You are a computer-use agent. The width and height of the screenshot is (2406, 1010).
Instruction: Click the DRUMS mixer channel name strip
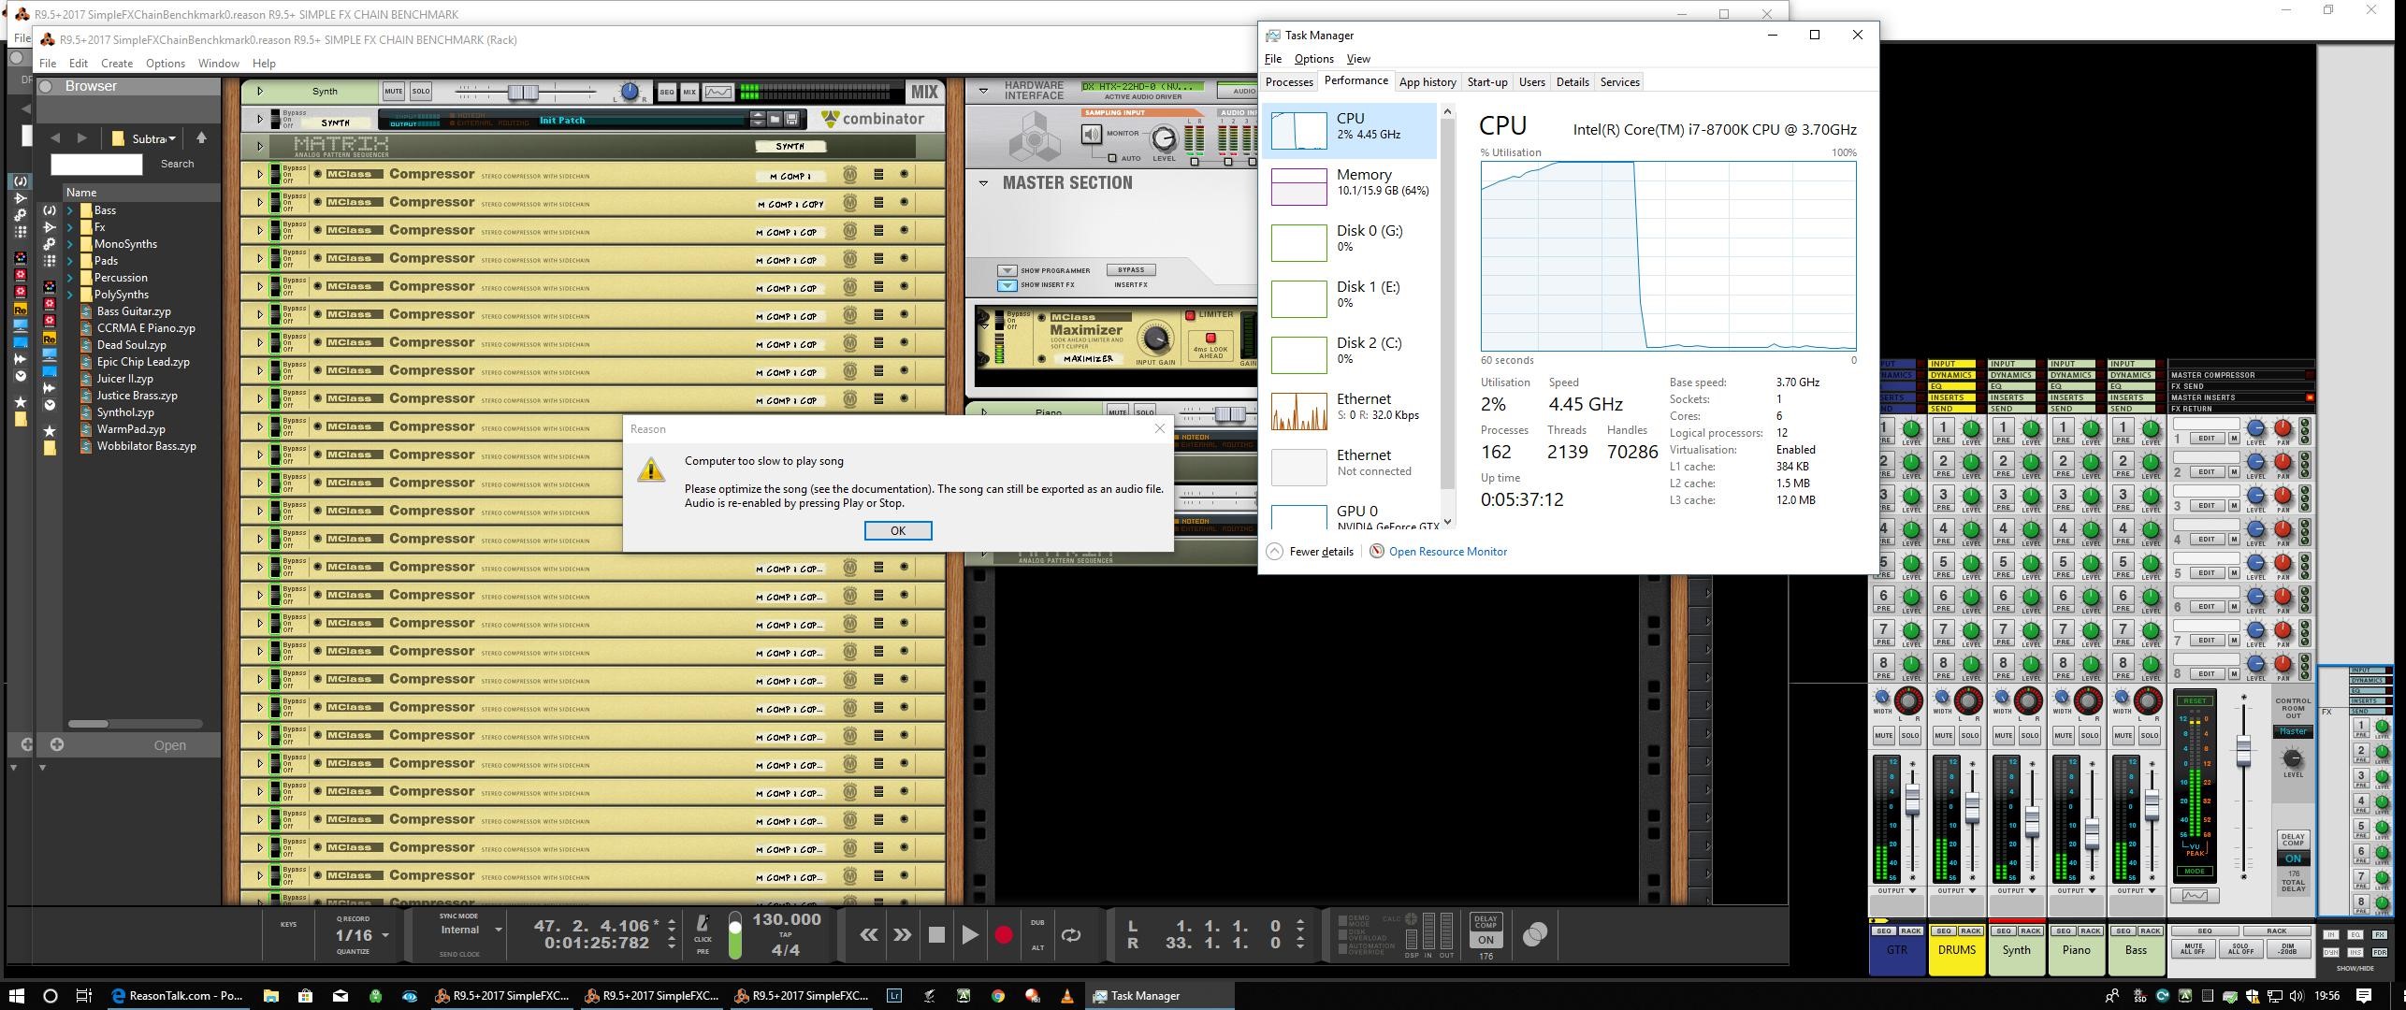[1957, 950]
